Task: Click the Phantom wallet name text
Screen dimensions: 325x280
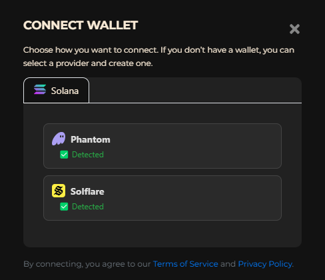Action: [91, 139]
